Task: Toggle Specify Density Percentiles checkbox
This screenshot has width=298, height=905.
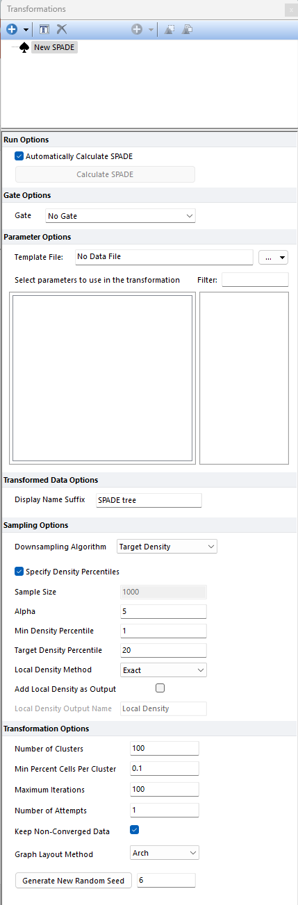Action: tap(19, 572)
